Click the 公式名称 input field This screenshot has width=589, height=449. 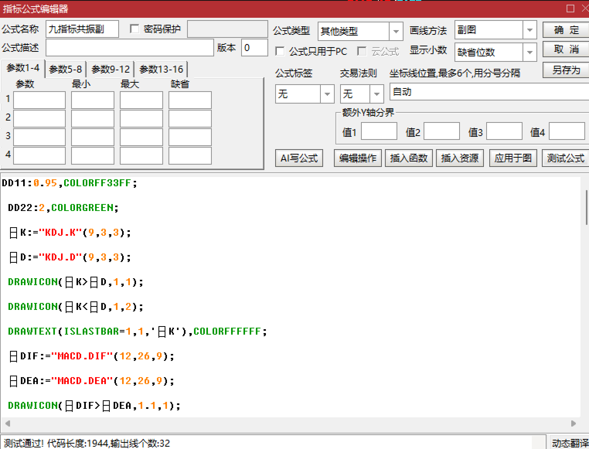tap(82, 29)
